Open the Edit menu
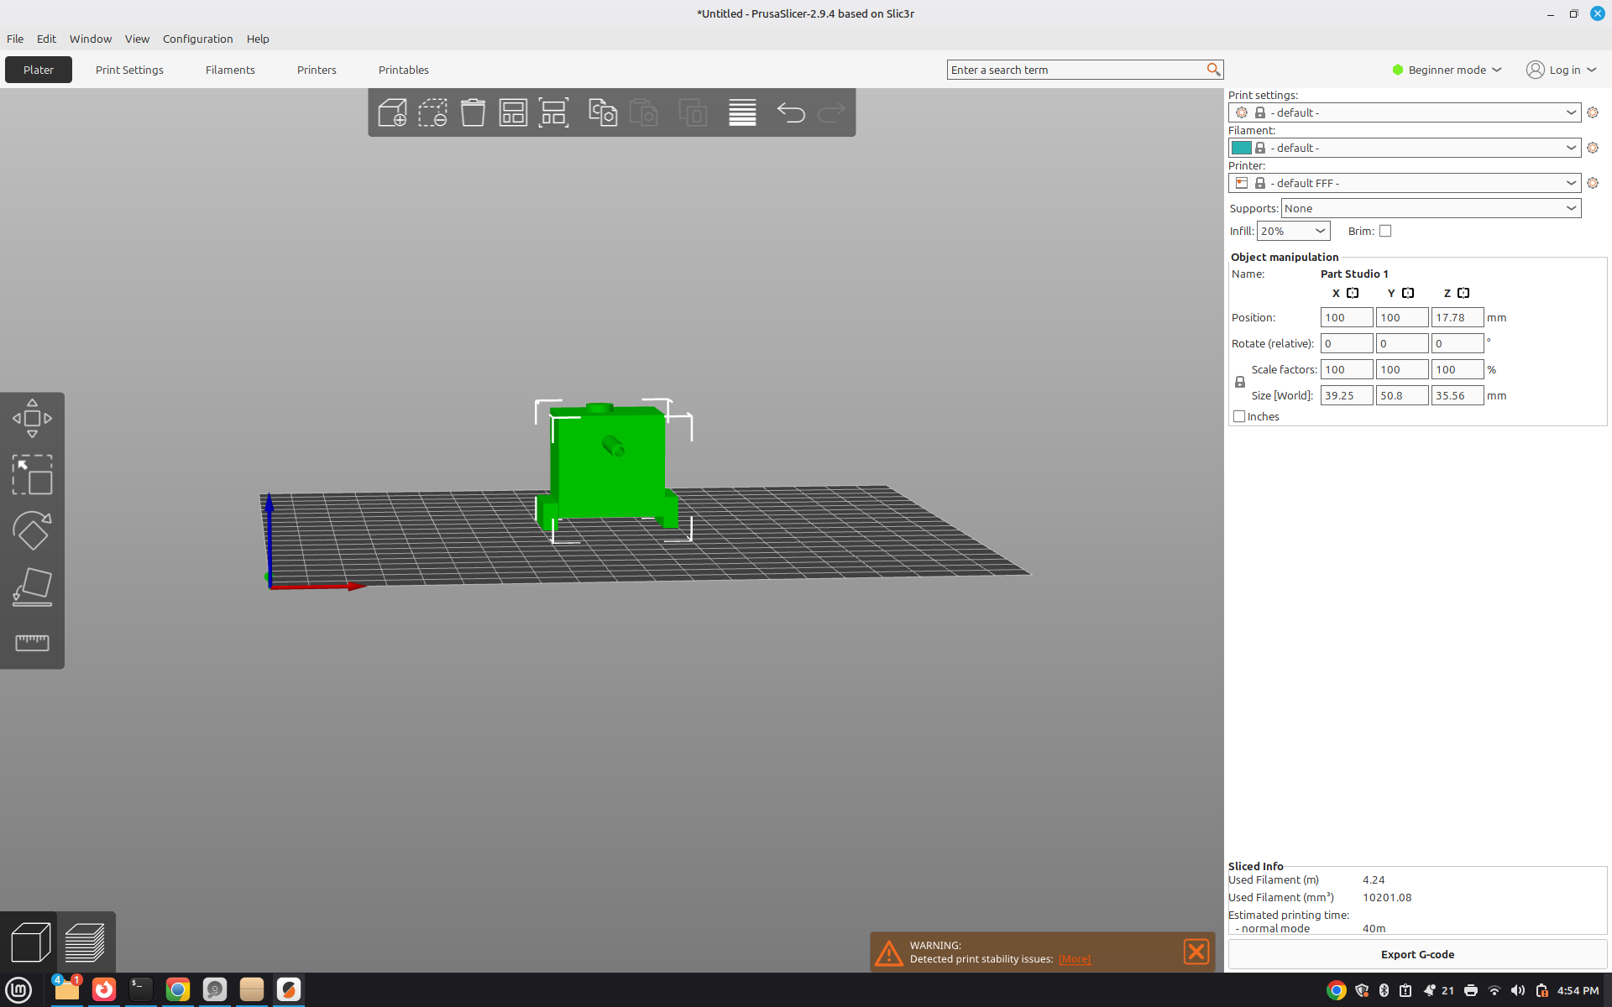Viewport: 1612px width, 1007px height. [46, 39]
